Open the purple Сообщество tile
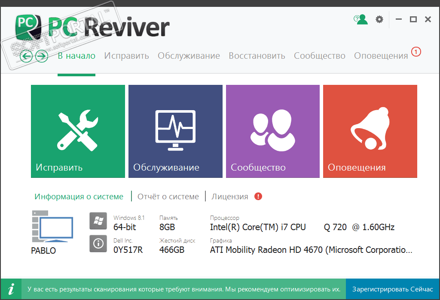 [x=273, y=131]
